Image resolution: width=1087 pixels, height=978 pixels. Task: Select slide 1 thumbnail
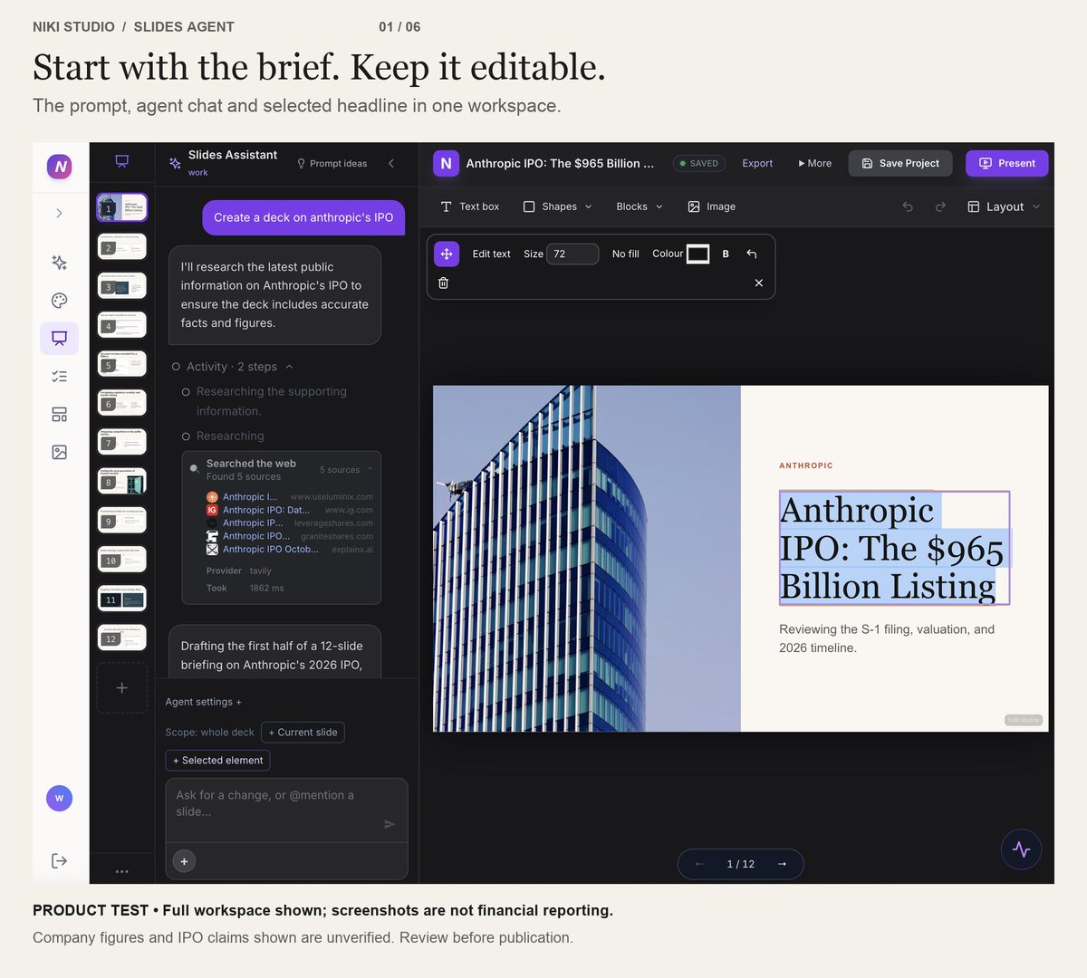[122, 207]
